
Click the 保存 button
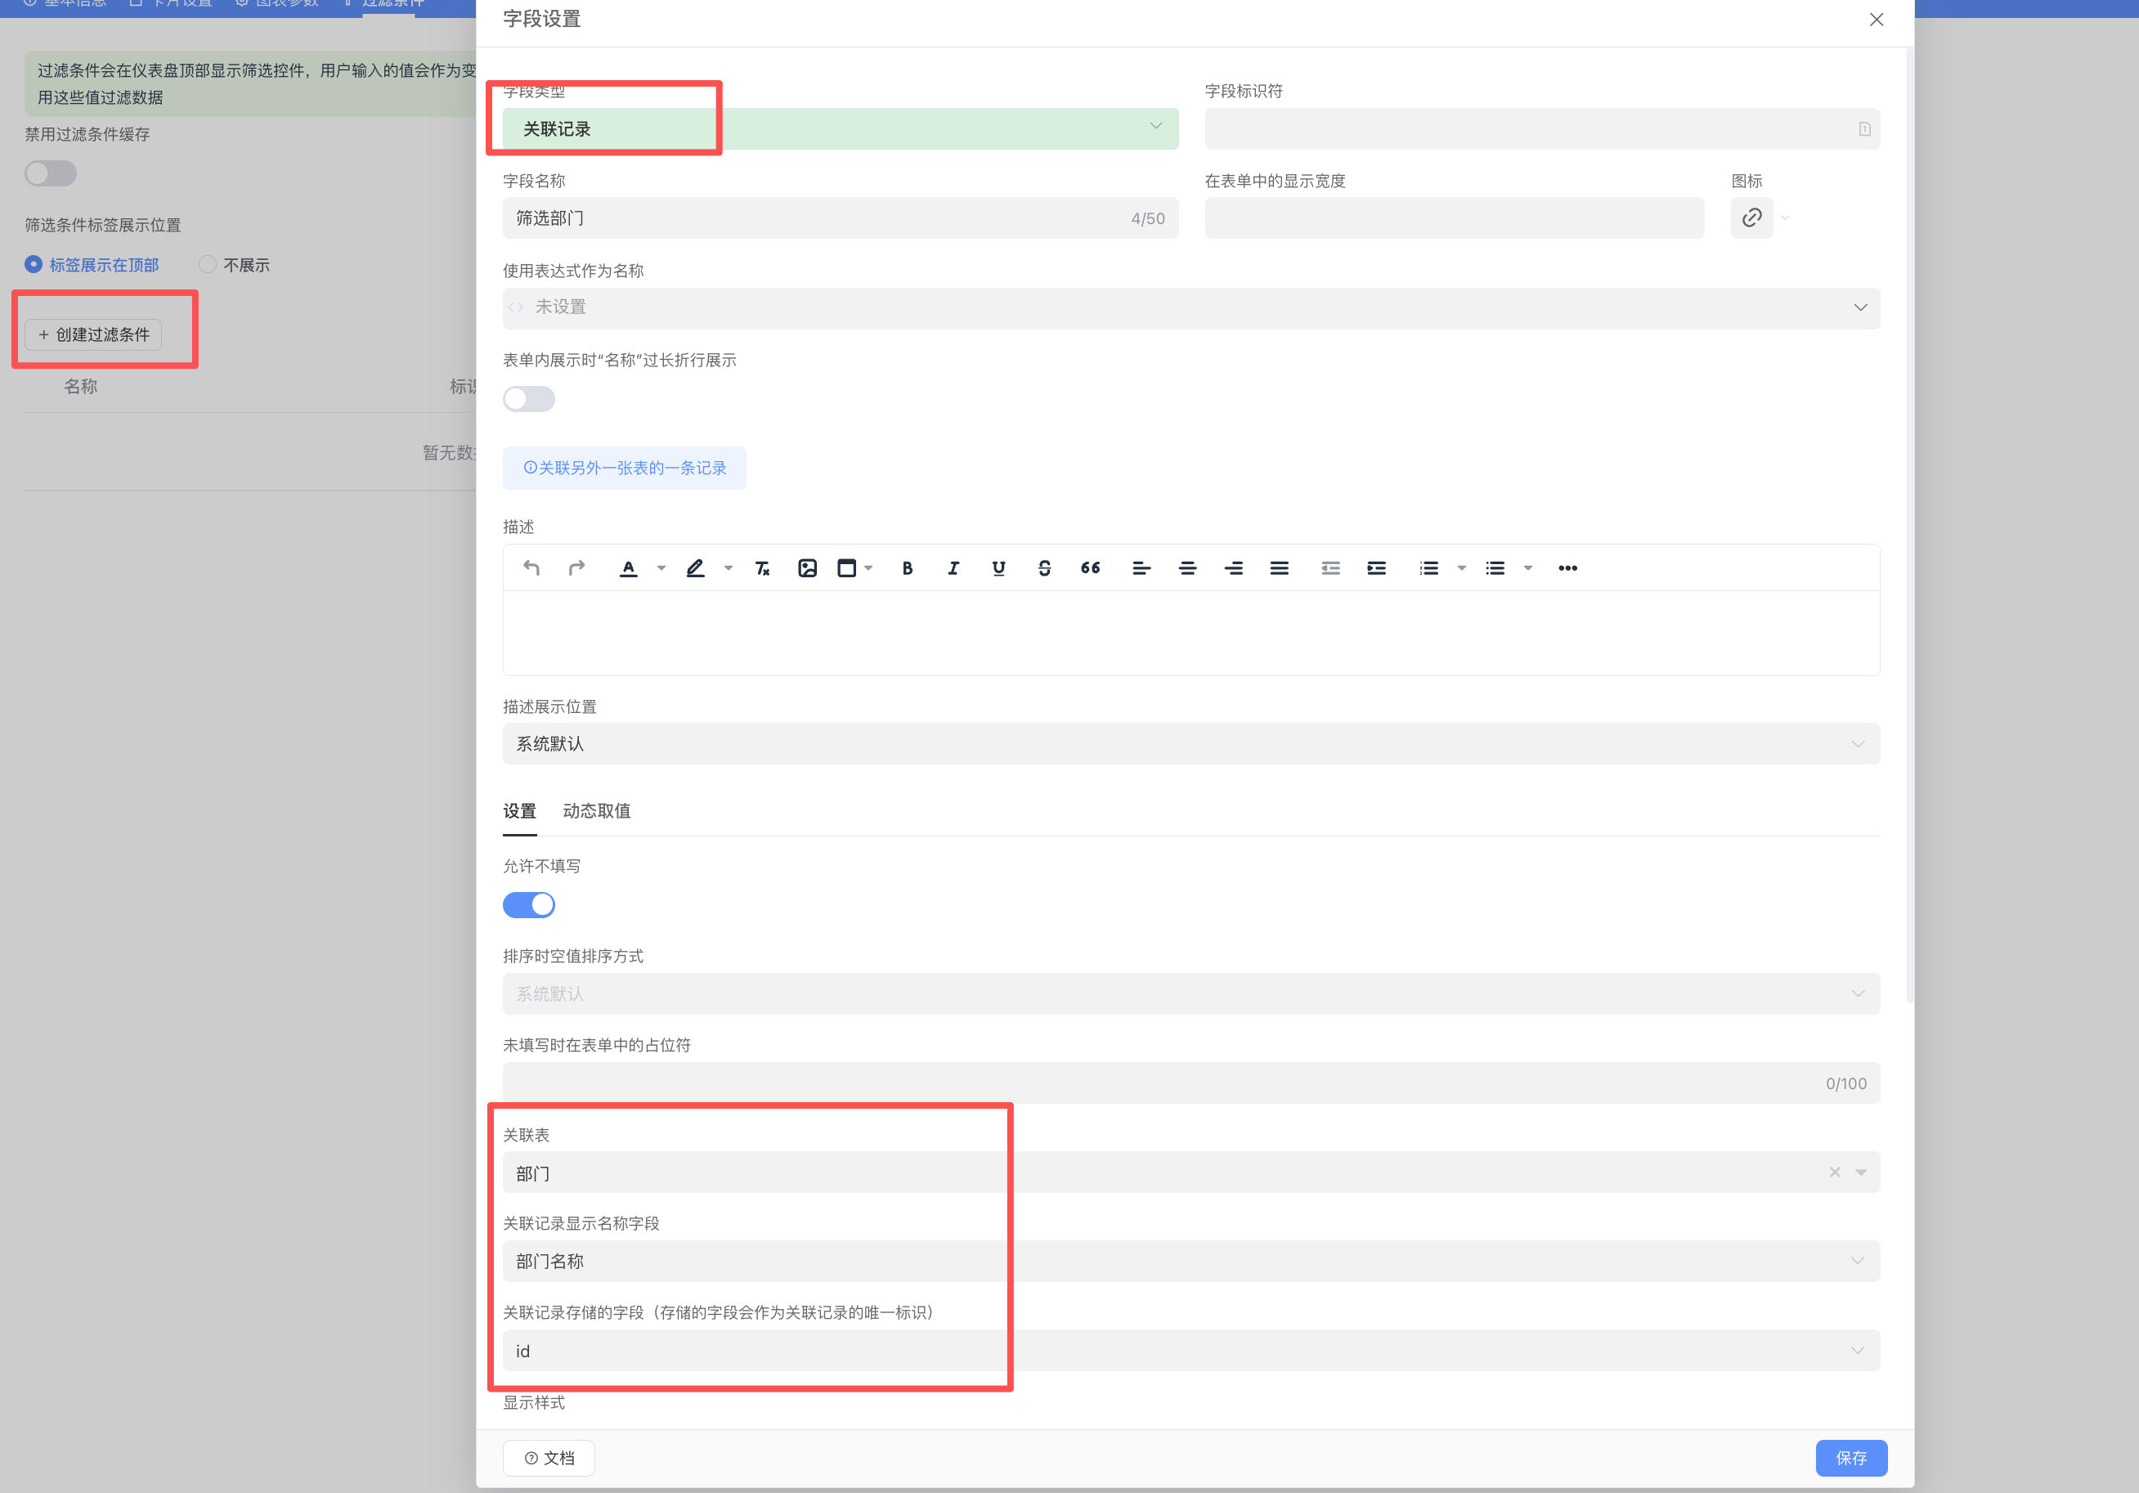click(x=1850, y=1458)
